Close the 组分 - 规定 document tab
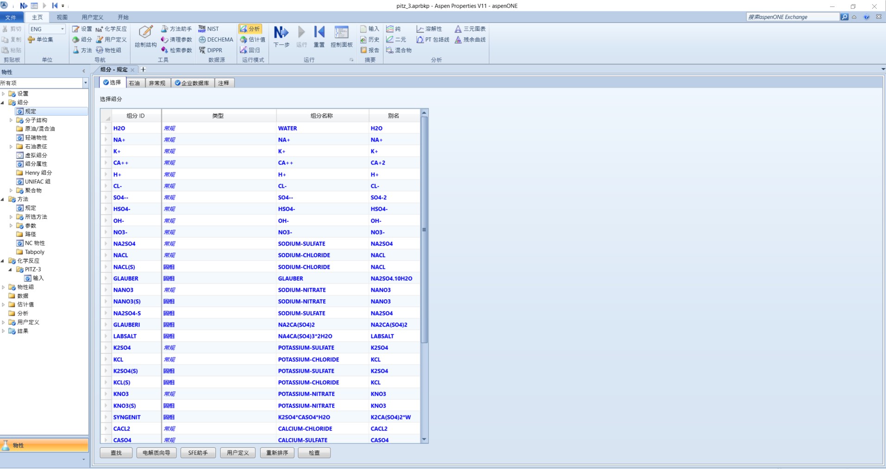The height and width of the screenshot is (469, 886). coord(132,70)
